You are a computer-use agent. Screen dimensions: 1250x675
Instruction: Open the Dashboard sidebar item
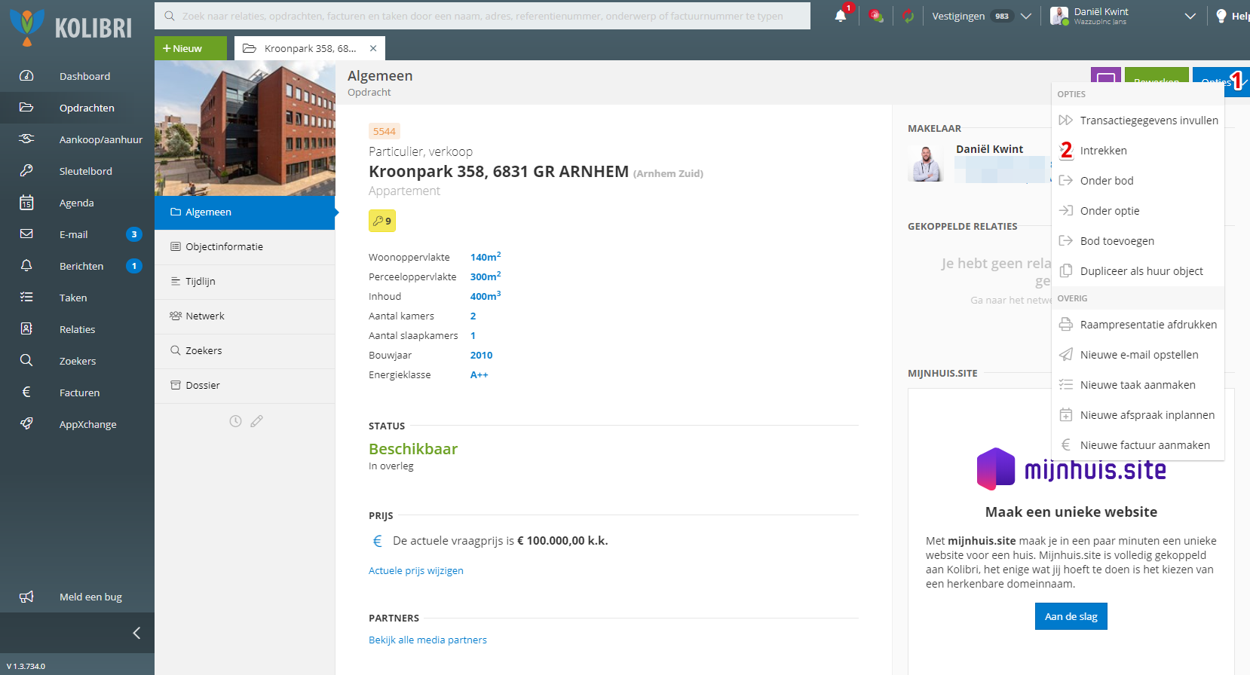pos(77,76)
